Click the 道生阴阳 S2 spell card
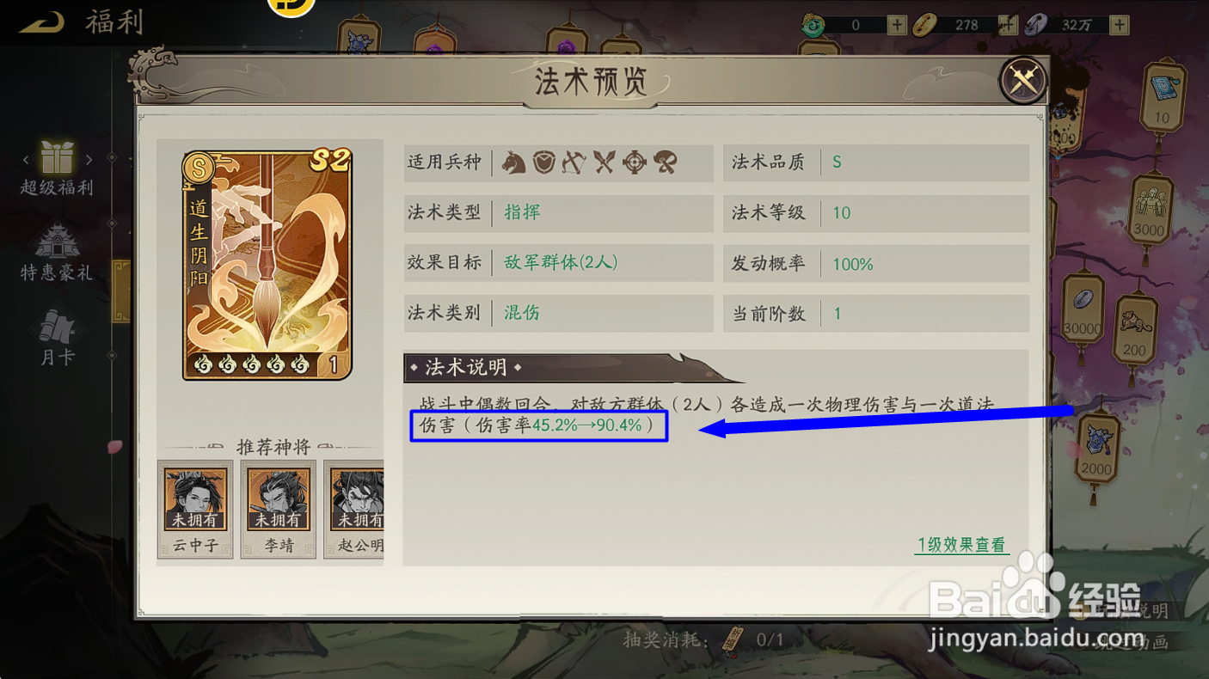The image size is (1209, 679). 267,265
